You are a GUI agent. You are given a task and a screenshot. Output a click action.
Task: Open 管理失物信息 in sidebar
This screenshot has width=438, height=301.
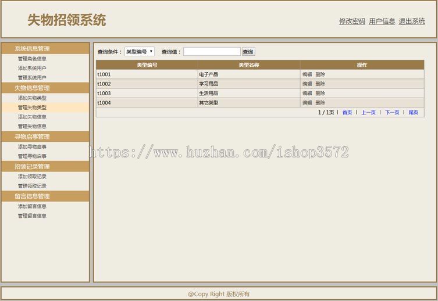tap(32, 126)
